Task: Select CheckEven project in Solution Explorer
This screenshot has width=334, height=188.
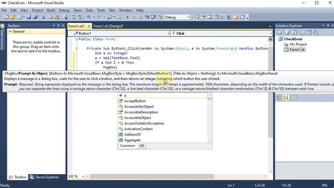Action: pos(293,39)
